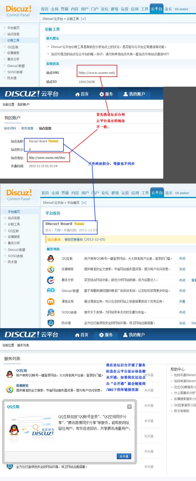Click the 纵横搜索 S icon in 平台首页 services
196x481 pixels.
click(51, 269)
